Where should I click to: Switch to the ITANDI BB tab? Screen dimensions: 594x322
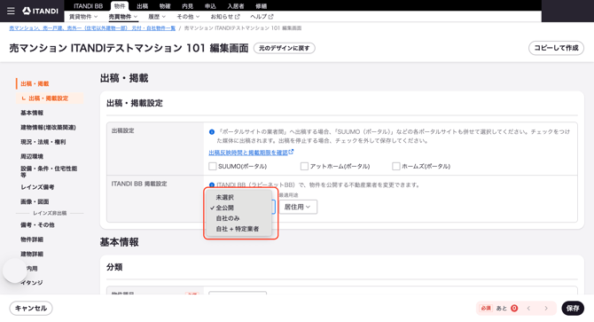click(x=89, y=6)
